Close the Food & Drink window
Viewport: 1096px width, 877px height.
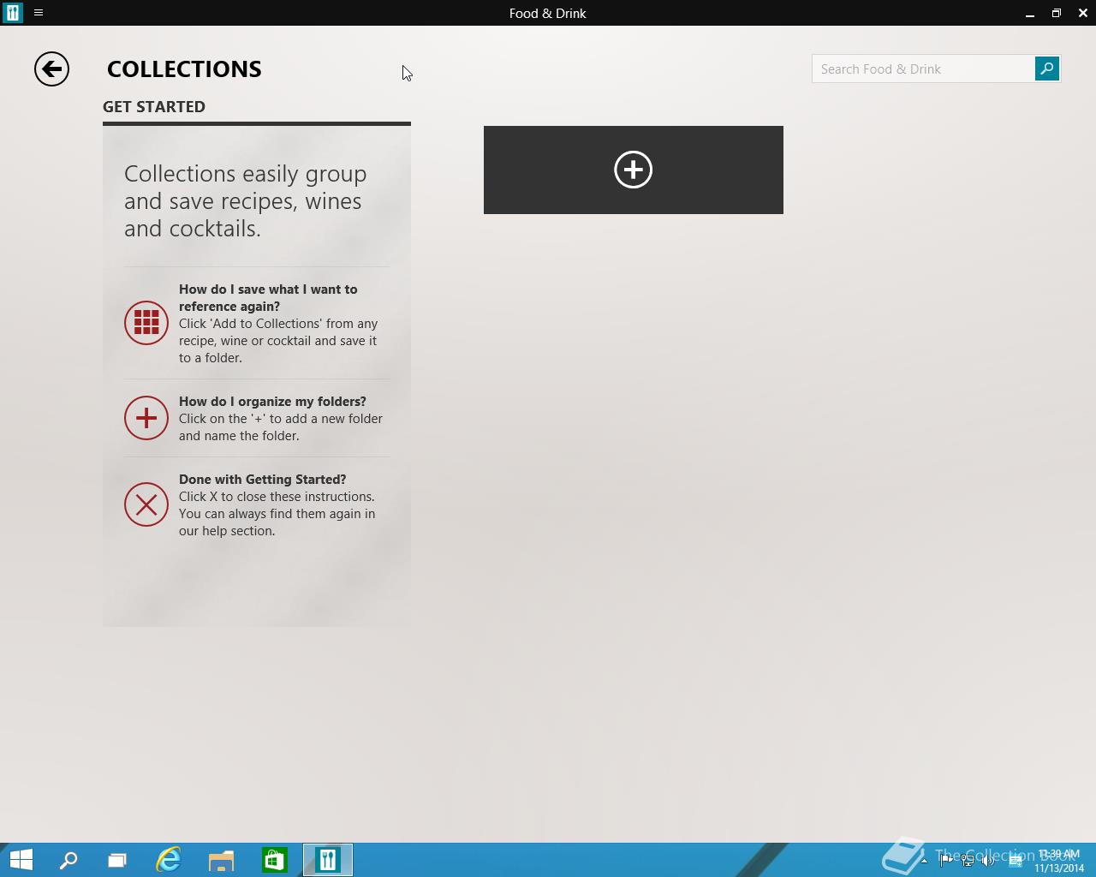pyautogui.click(x=1082, y=13)
